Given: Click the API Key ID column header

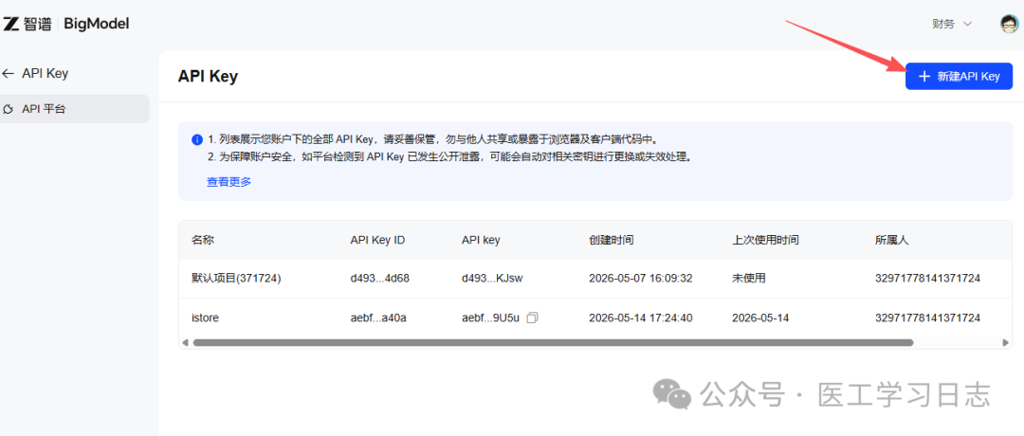Looking at the screenshot, I should pos(377,240).
